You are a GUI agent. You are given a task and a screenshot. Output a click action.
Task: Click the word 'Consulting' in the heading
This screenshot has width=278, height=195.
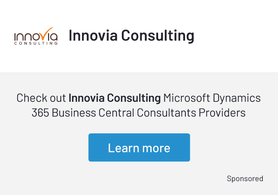pos(157,35)
